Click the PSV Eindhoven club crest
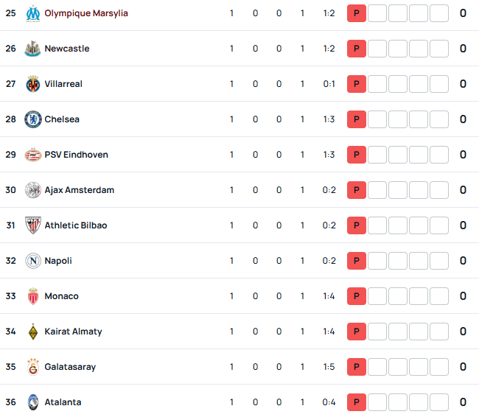Image resolution: width=479 pixels, height=417 pixels. (33, 155)
